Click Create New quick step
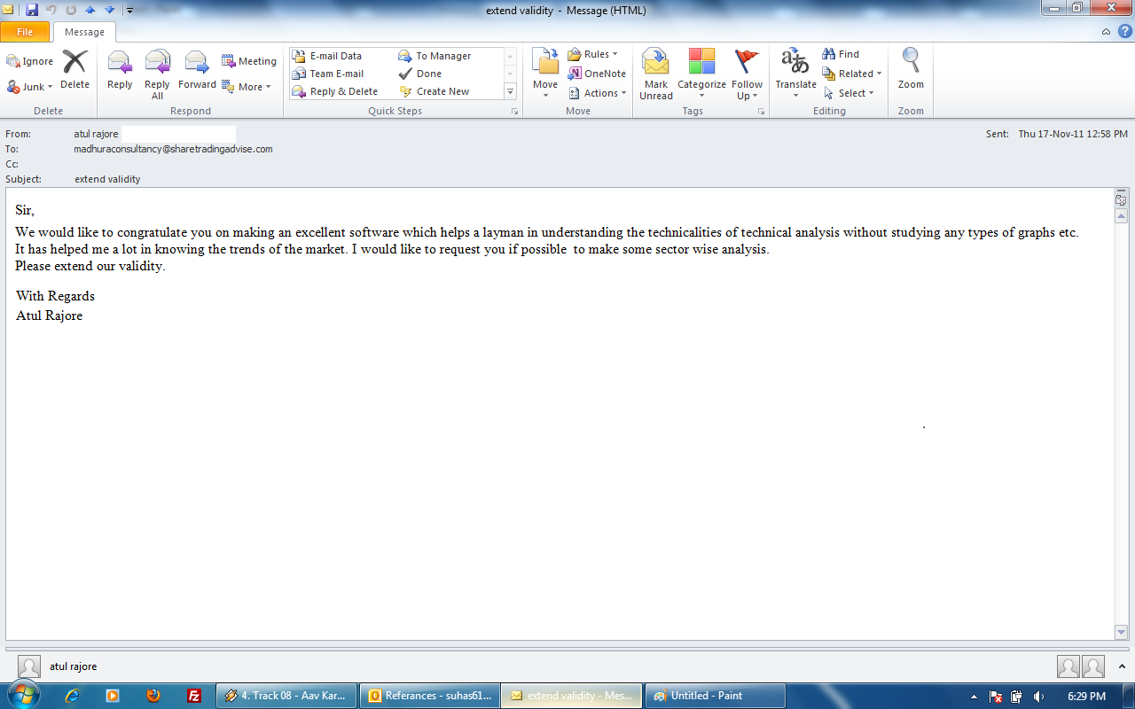The width and height of the screenshot is (1135, 709). 434,91
